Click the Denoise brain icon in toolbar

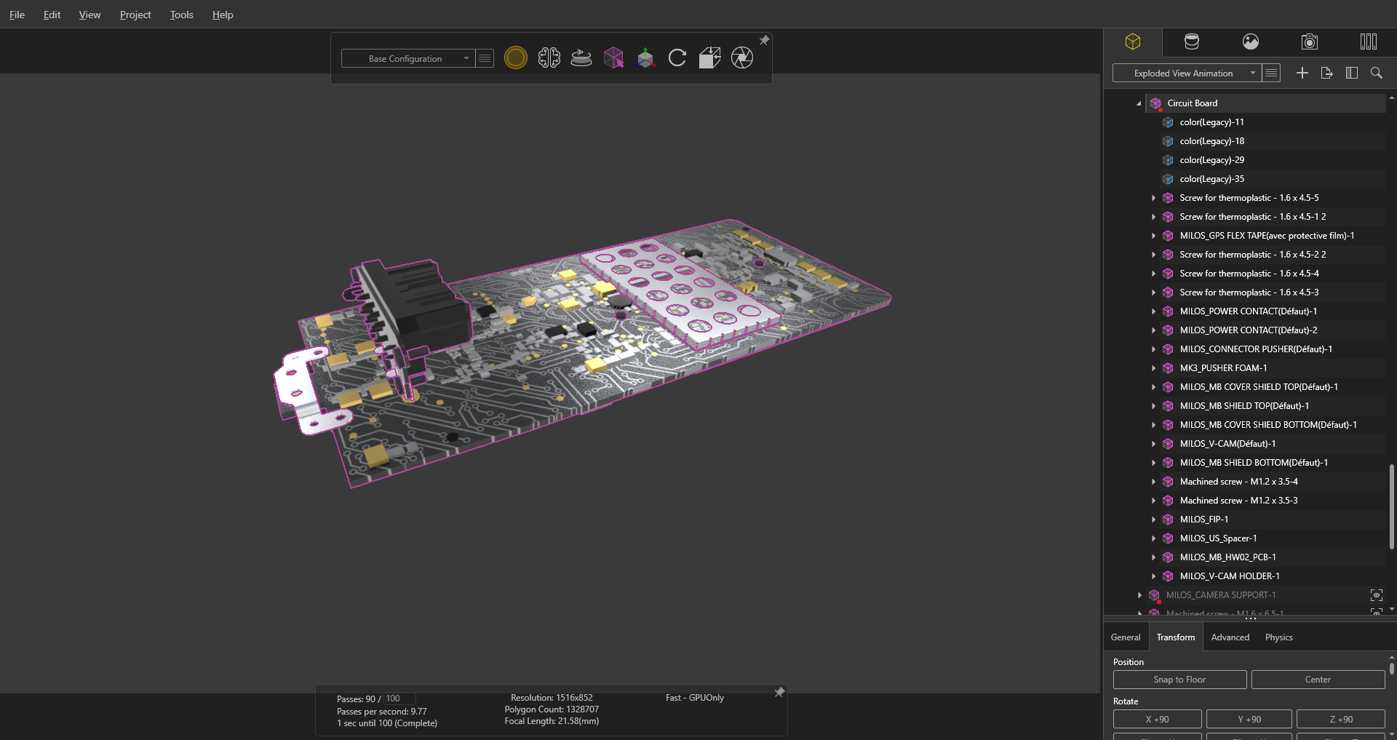(549, 57)
